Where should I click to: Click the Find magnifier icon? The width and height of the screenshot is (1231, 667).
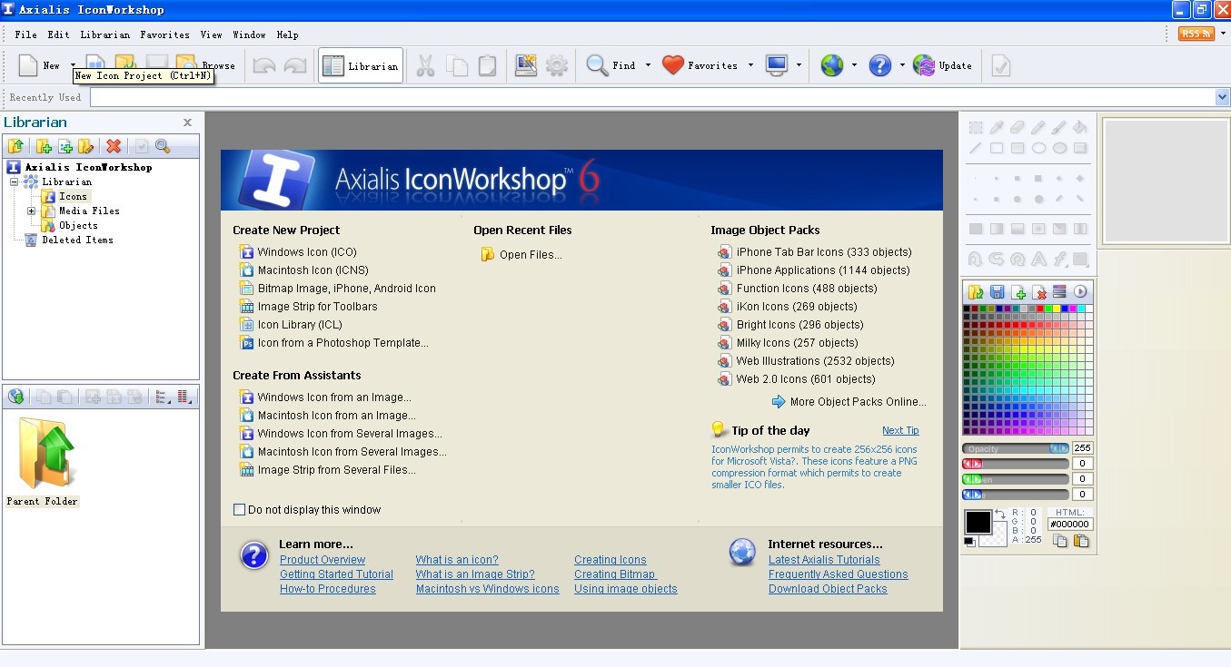click(x=597, y=65)
